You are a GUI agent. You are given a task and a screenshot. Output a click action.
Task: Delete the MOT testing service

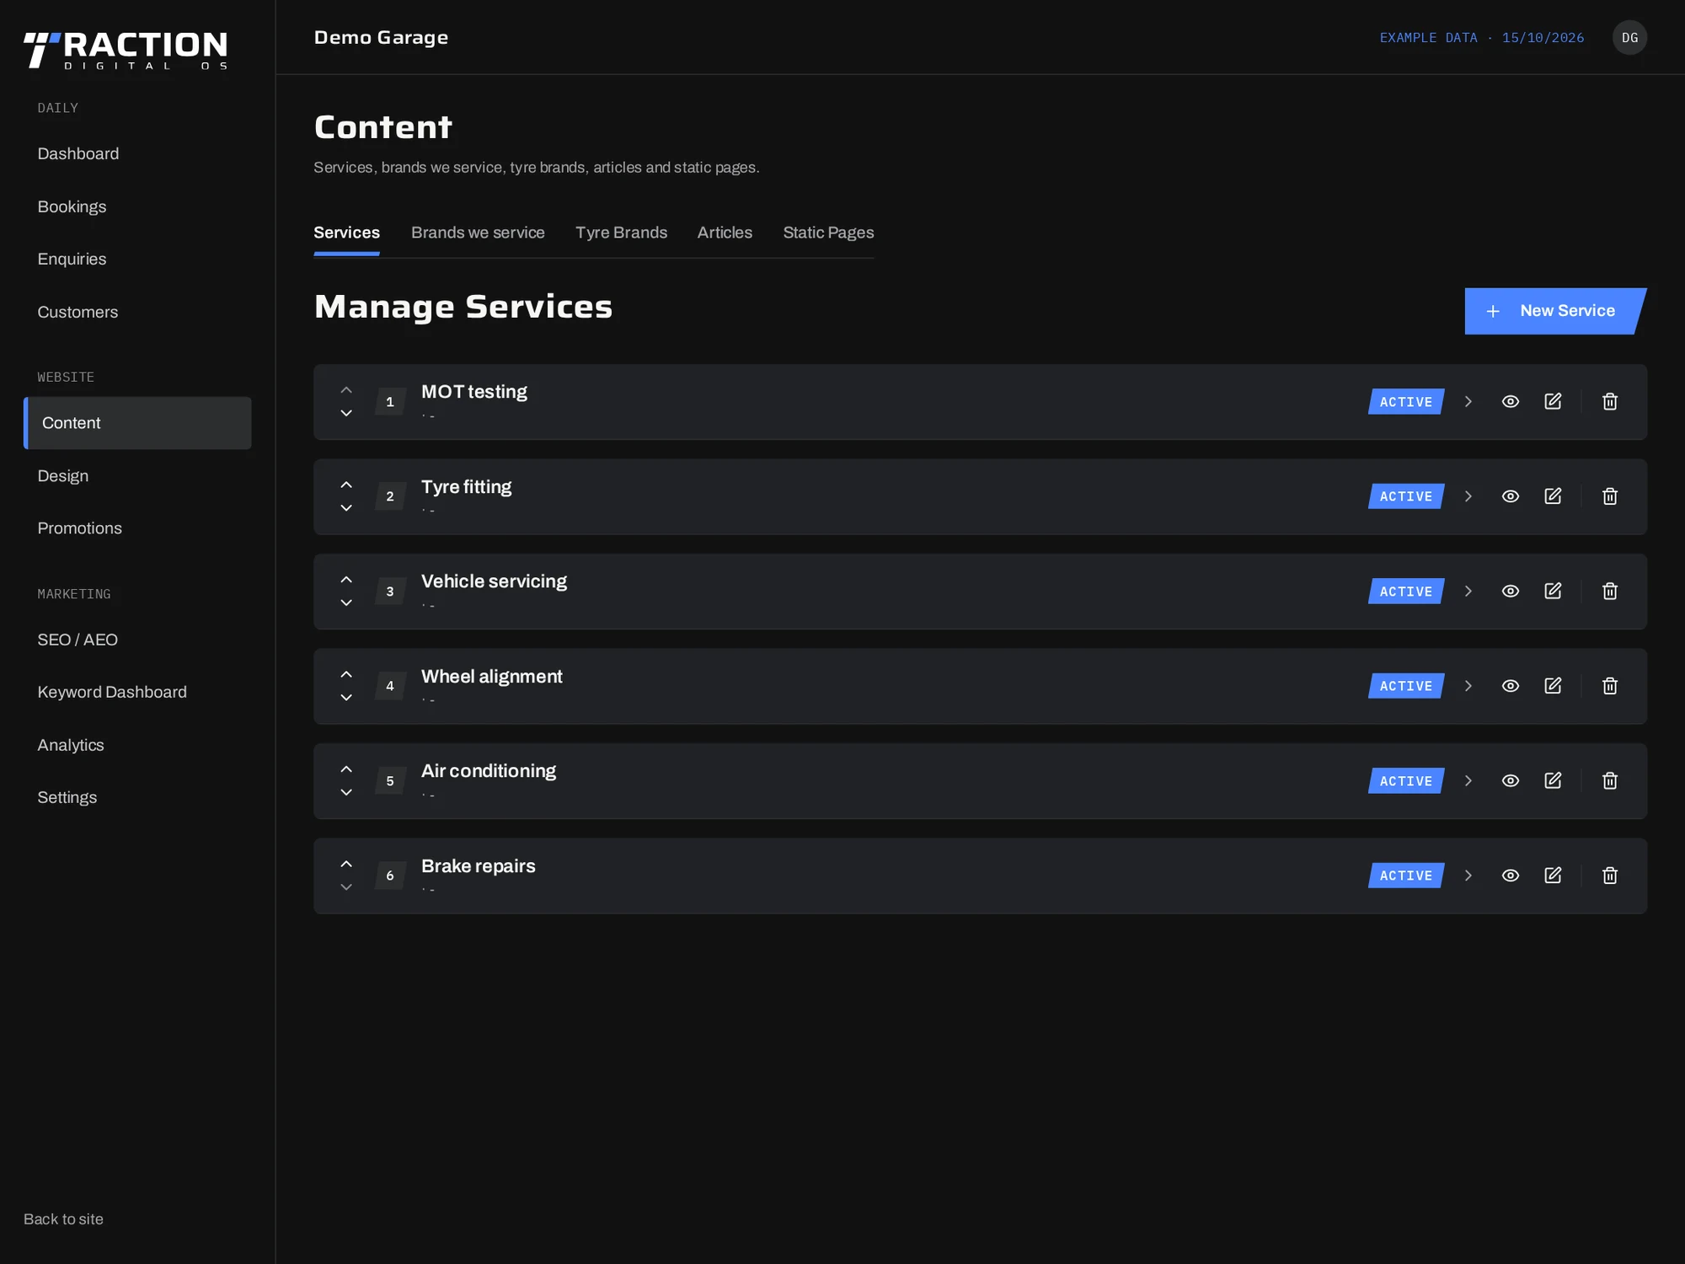(1610, 401)
